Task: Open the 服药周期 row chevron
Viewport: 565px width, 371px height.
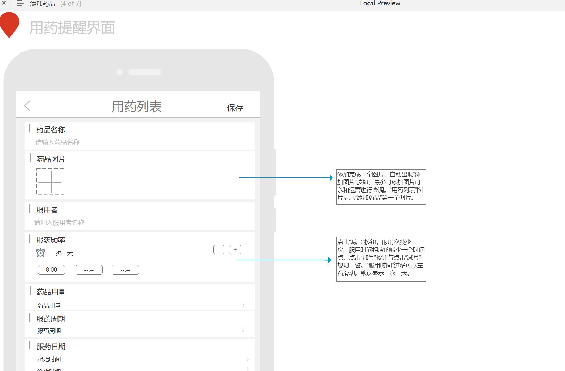Action: click(x=243, y=330)
